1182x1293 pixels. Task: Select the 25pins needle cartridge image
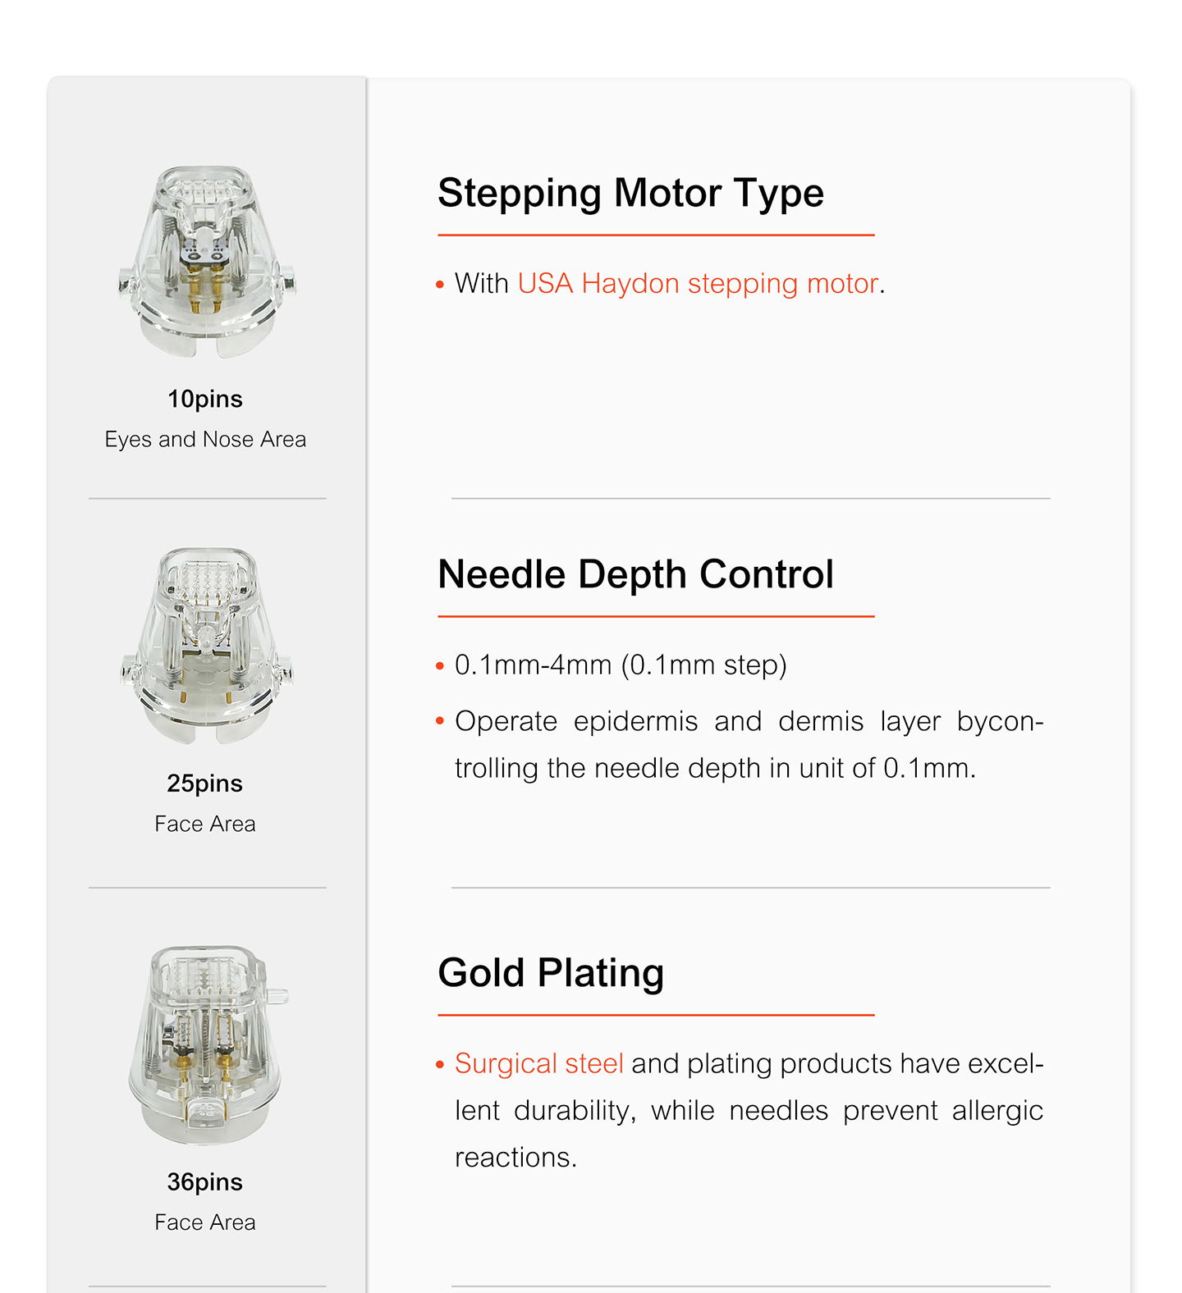[x=207, y=646]
